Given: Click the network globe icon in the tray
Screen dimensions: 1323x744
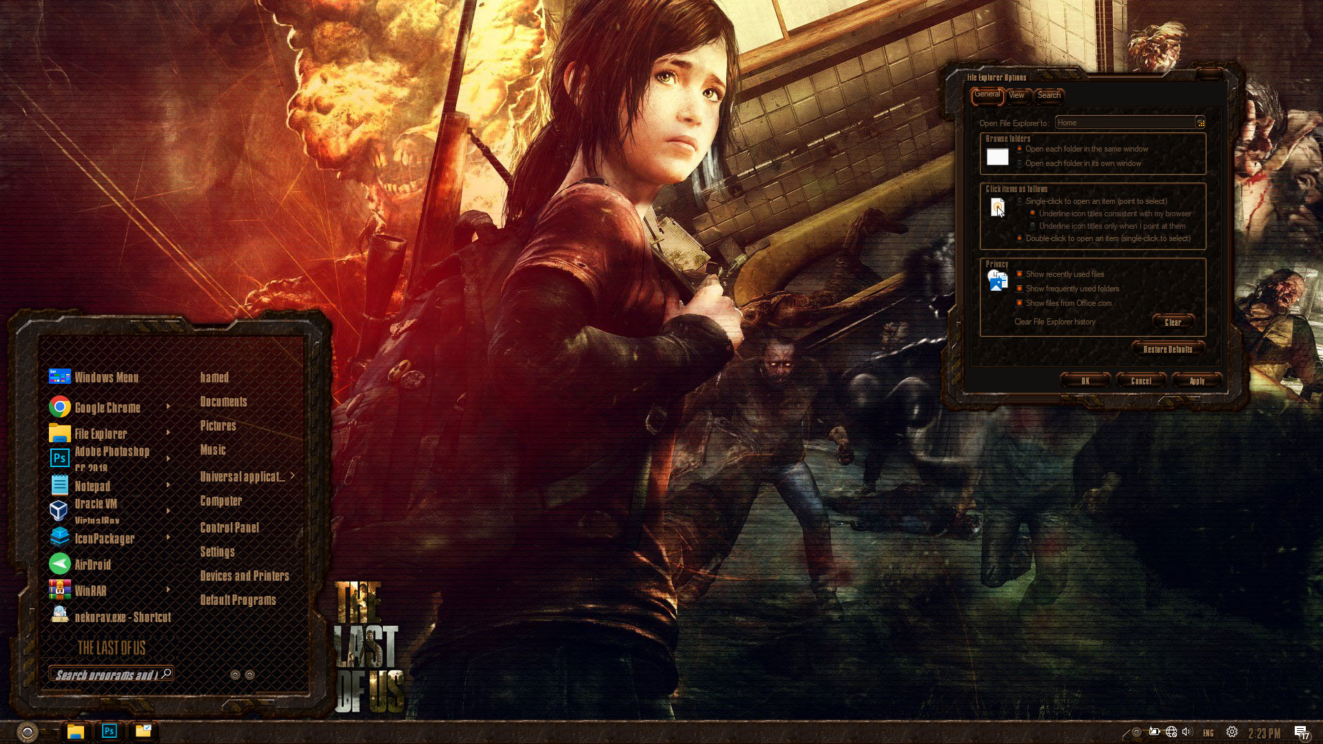Looking at the screenshot, I should coord(1171,732).
